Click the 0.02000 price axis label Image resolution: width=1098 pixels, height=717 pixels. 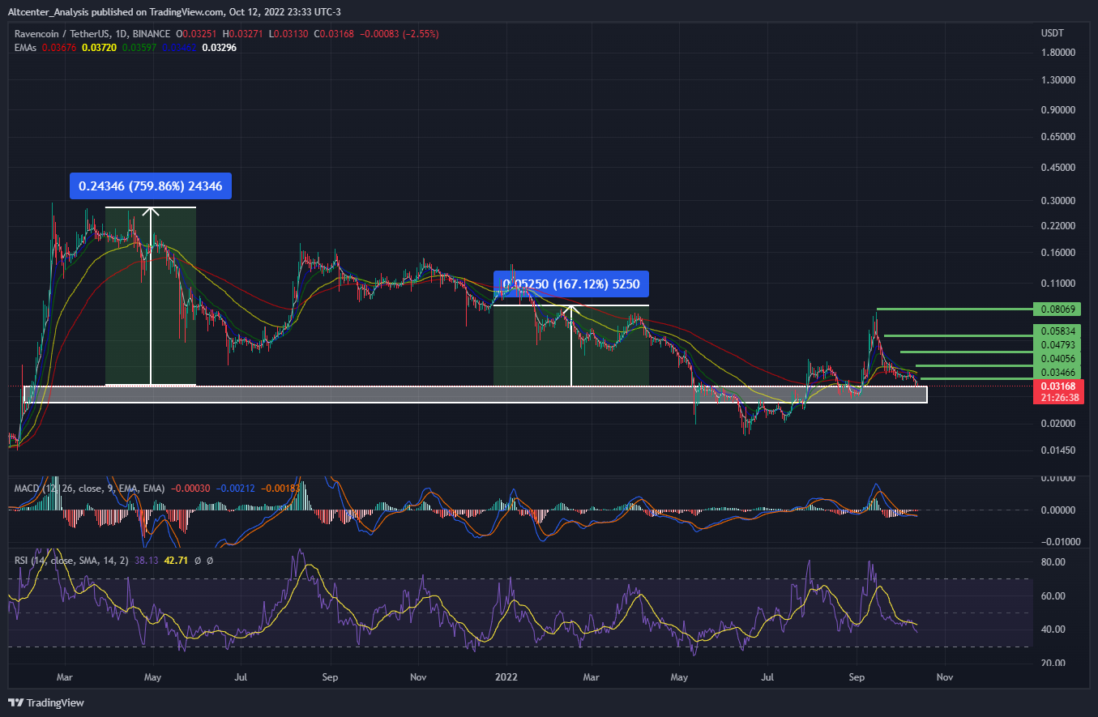(1057, 424)
